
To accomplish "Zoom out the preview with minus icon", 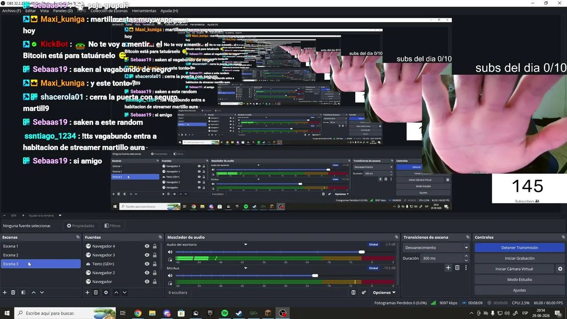I will pos(4,216).
